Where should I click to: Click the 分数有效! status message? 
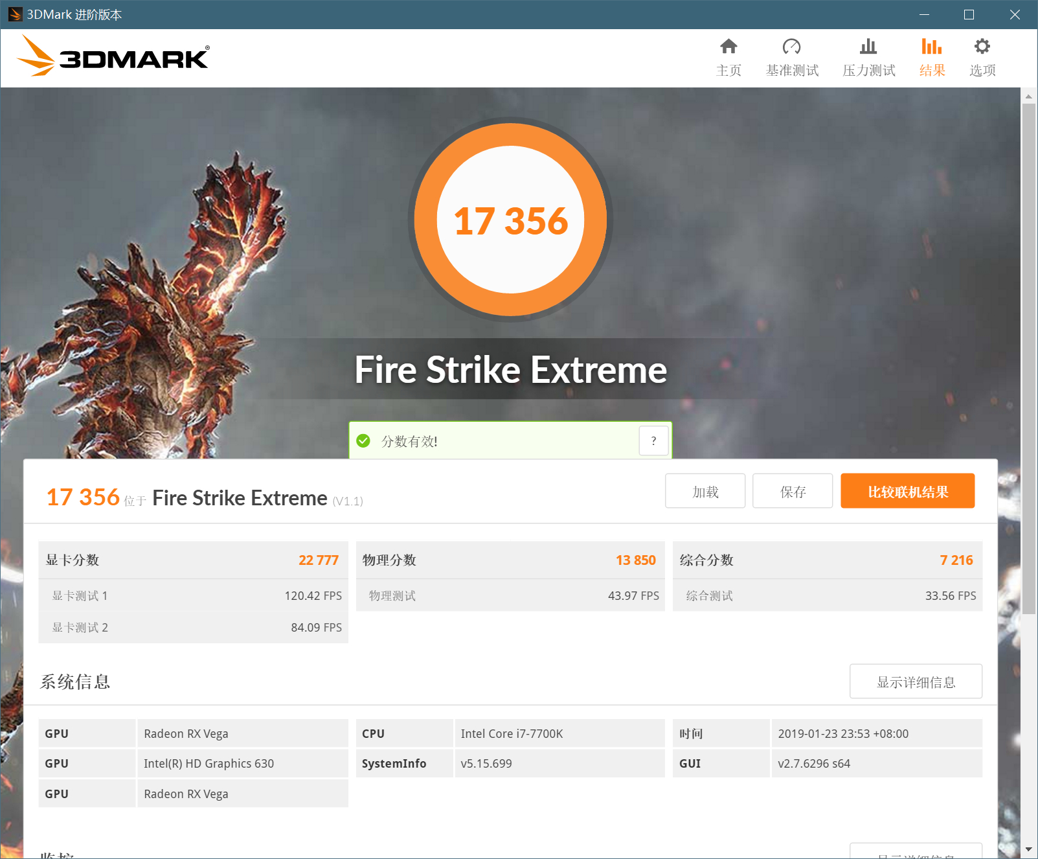409,441
